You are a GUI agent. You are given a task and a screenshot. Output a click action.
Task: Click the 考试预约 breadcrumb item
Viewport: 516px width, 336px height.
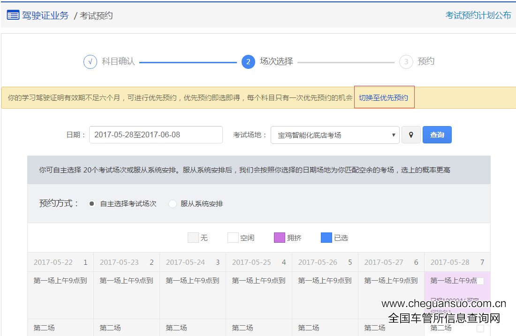pos(96,15)
